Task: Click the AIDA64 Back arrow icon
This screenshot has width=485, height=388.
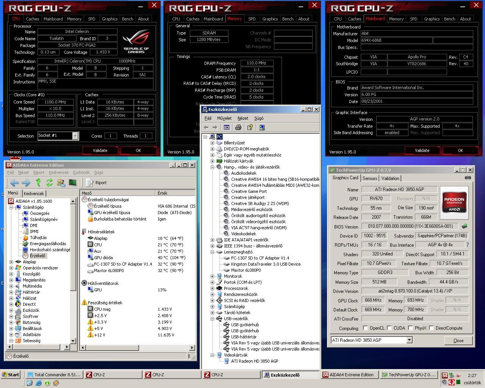Action: coord(14,183)
